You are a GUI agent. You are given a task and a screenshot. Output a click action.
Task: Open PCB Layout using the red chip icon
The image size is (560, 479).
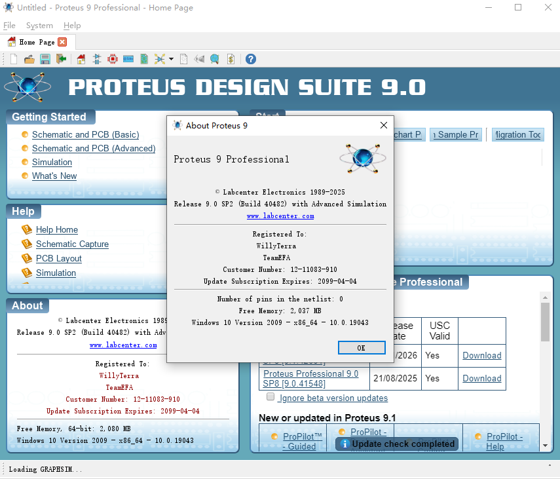(x=113, y=59)
